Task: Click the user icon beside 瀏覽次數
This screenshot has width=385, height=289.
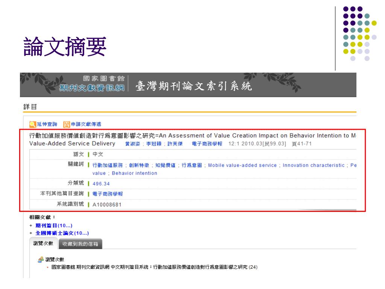Action: [41, 260]
